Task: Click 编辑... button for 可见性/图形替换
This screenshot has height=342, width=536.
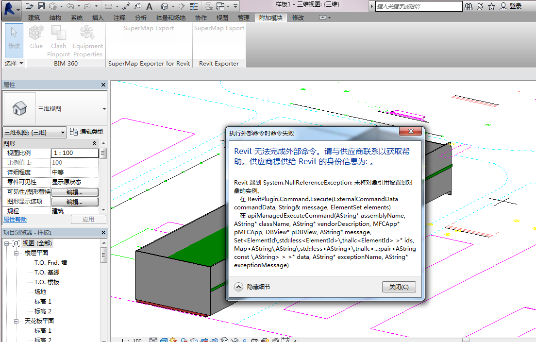Action: 75,192
